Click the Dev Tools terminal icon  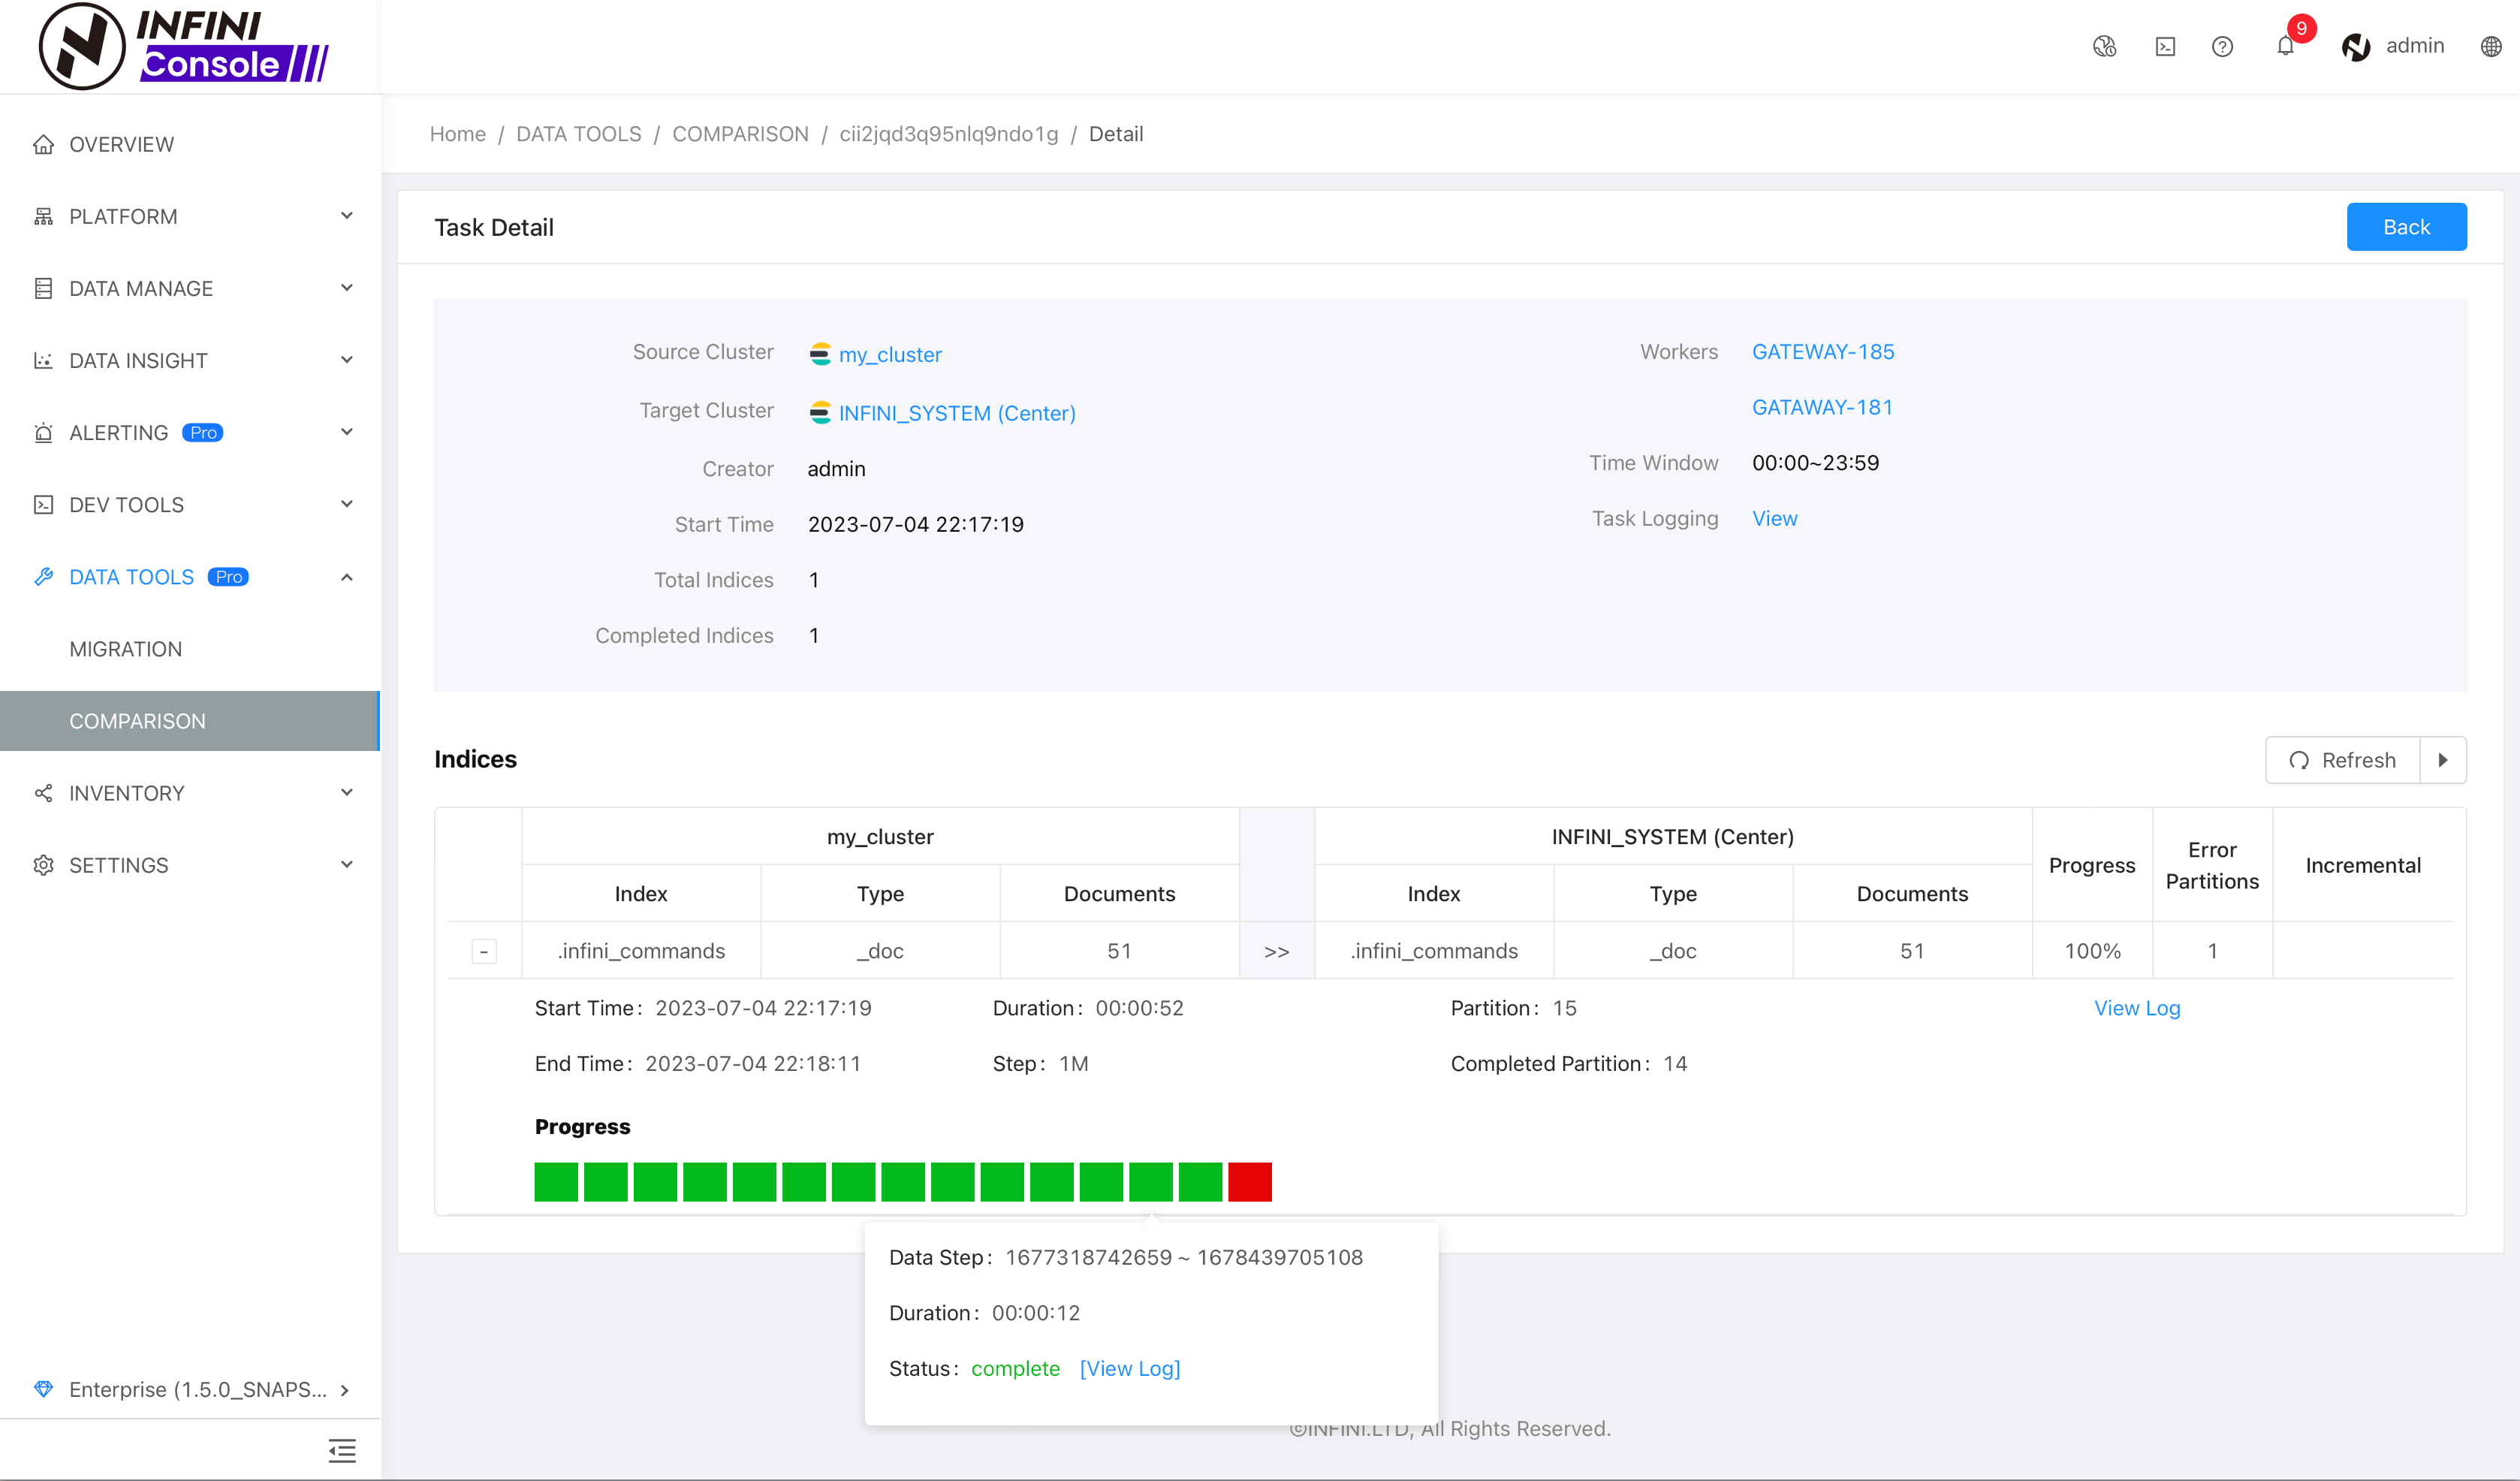click(x=43, y=504)
